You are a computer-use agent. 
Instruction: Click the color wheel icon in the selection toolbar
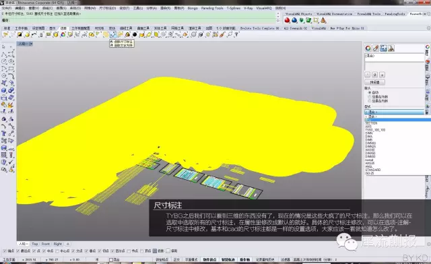point(63,34)
